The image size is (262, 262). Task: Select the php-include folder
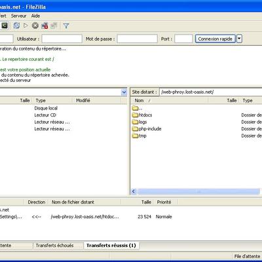[x=147, y=129]
